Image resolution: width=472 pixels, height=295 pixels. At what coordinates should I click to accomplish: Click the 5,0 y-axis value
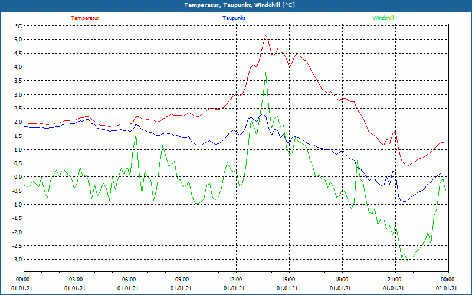[x=18, y=40]
